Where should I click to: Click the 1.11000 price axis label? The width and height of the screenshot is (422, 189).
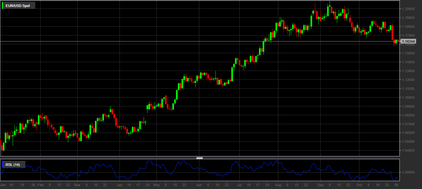click(x=409, y=89)
